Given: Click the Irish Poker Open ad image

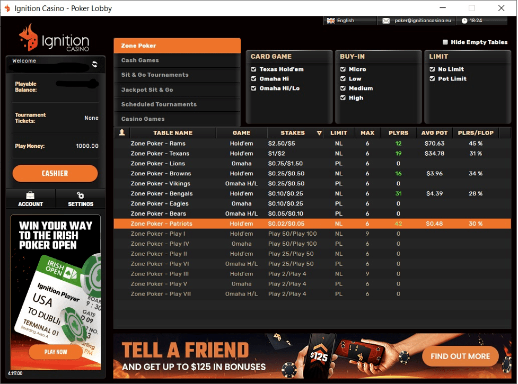Looking at the screenshot, I should click(x=56, y=292).
